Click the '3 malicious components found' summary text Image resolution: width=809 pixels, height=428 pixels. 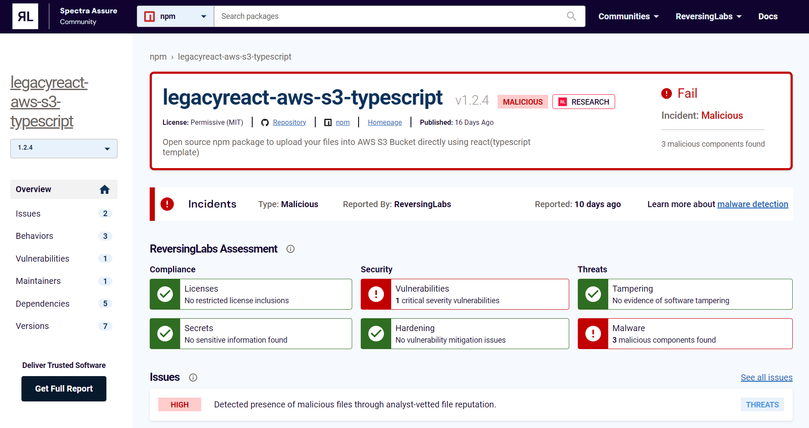[x=713, y=144]
